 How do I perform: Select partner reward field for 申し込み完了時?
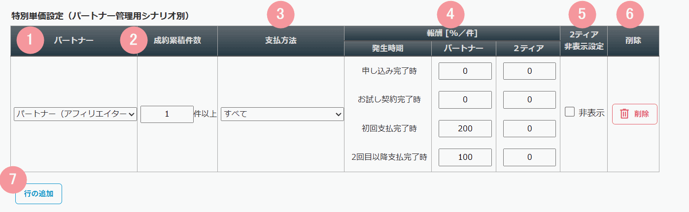465,71
